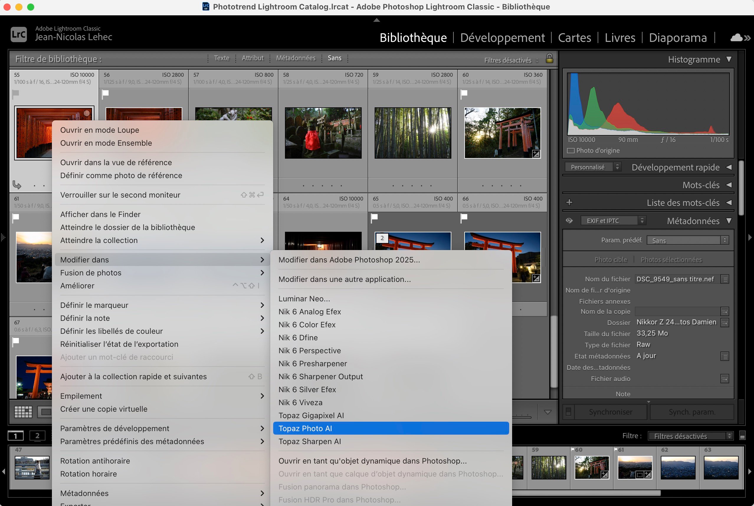Click the Nom du fichier input field
The image size is (754, 506).
(677, 279)
